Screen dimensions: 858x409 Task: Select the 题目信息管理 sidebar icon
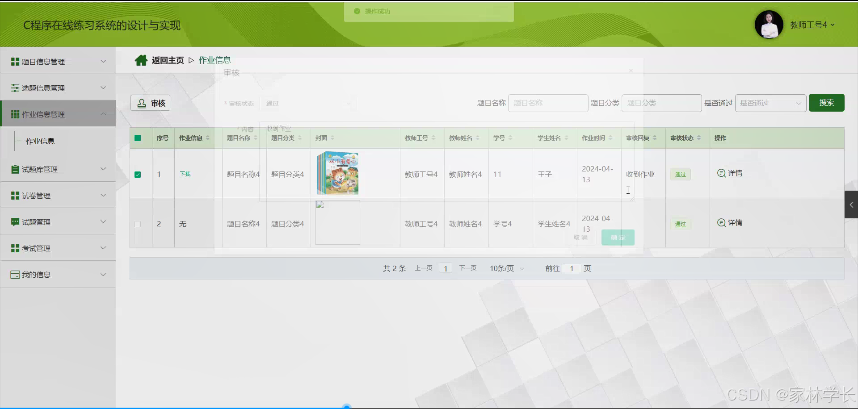pyautogui.click(x=14, y=61)
